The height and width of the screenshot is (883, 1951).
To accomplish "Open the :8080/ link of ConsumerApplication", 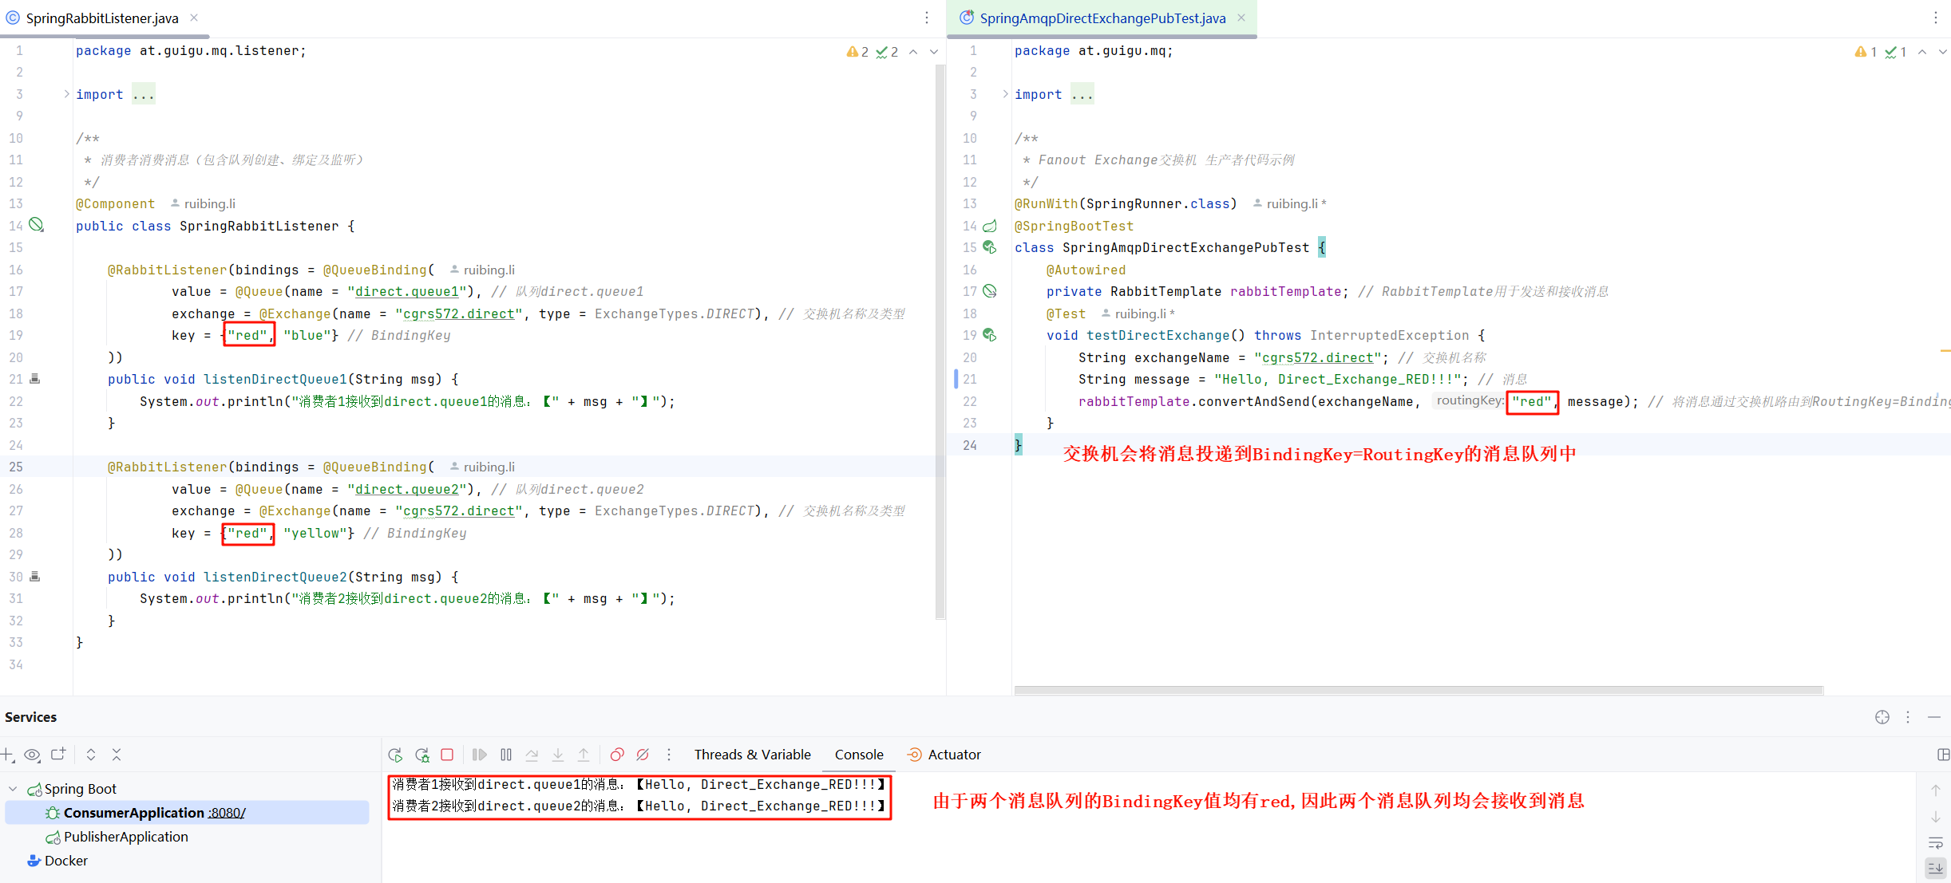I will pos(227,813).
